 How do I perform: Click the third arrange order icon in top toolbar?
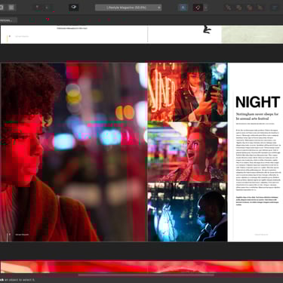(x=250, y=8)
